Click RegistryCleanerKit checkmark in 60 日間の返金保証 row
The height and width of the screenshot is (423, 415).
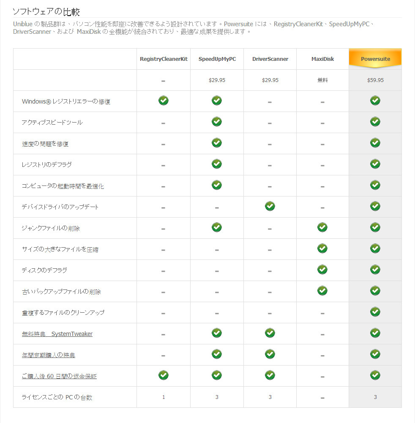pyautogui.click(x=164, y=375)
